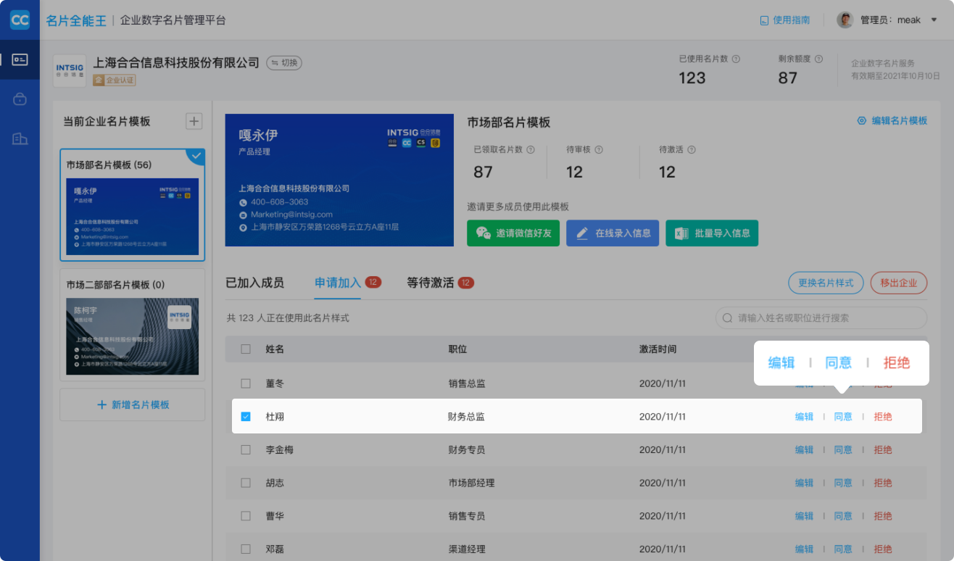Click the 更换名片样式 button
This screenshot has height=561, width=954.
coord(826,283)
